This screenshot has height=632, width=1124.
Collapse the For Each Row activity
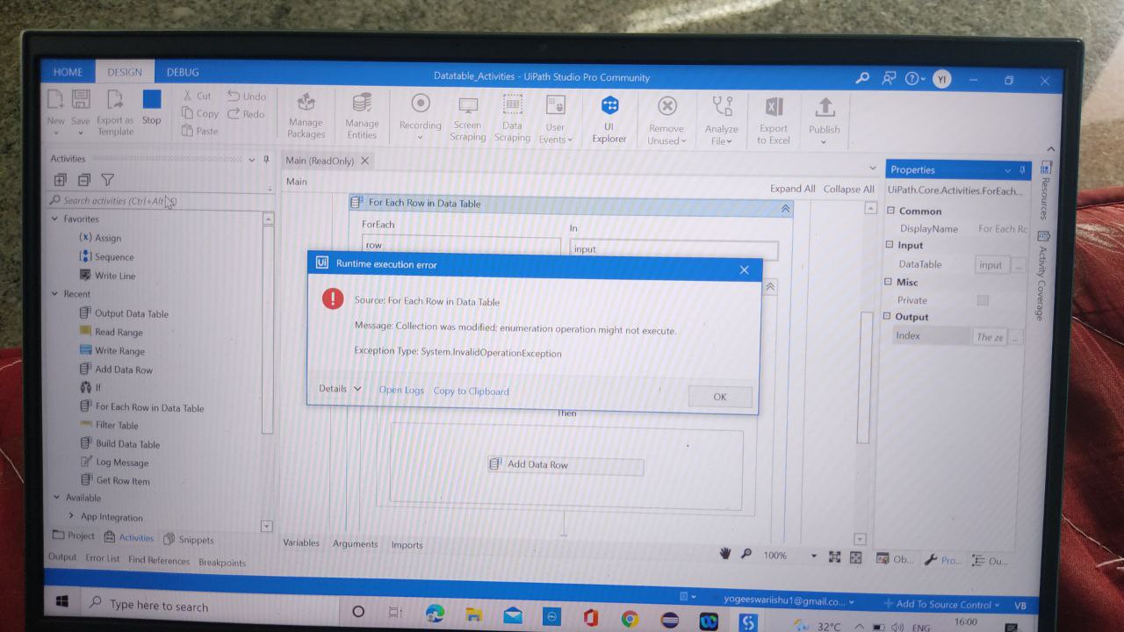(785, 209)
